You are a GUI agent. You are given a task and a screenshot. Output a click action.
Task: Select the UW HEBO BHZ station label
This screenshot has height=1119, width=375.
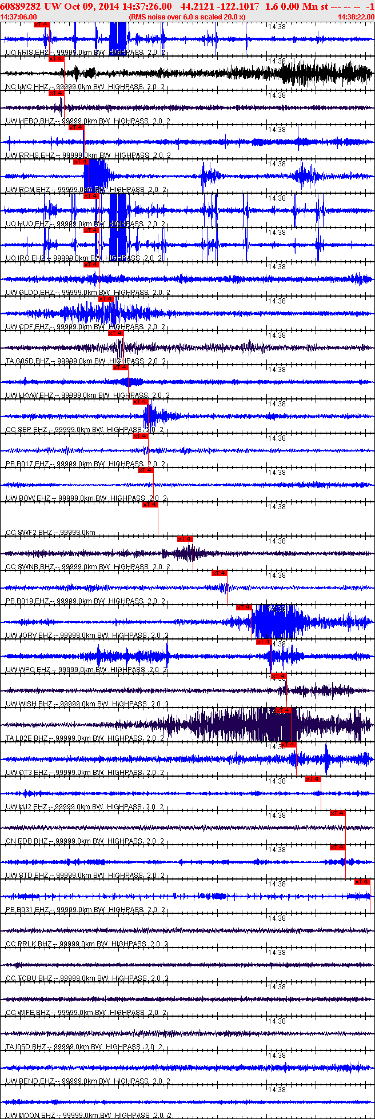88,121
